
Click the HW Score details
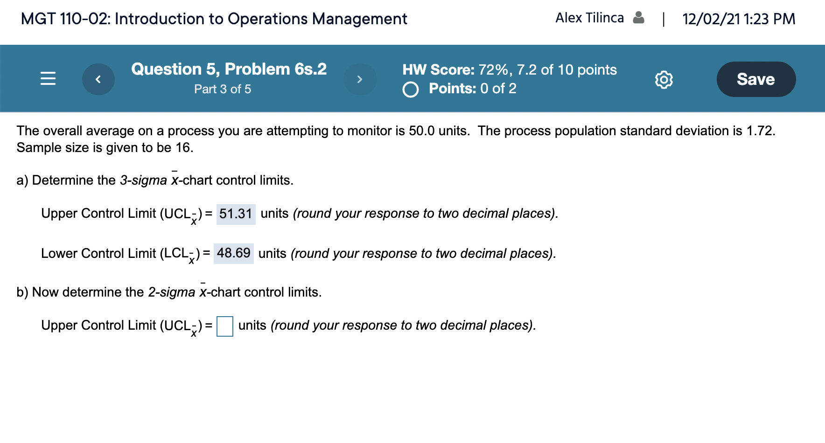pos(510,70)
